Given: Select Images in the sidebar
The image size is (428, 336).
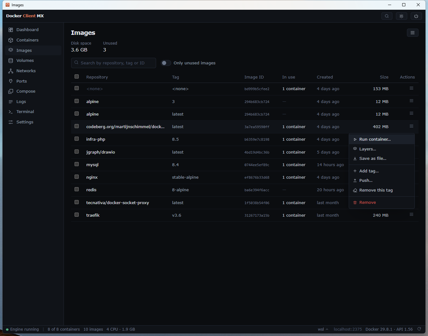Looking at the screenshot, I should [33, 50].
